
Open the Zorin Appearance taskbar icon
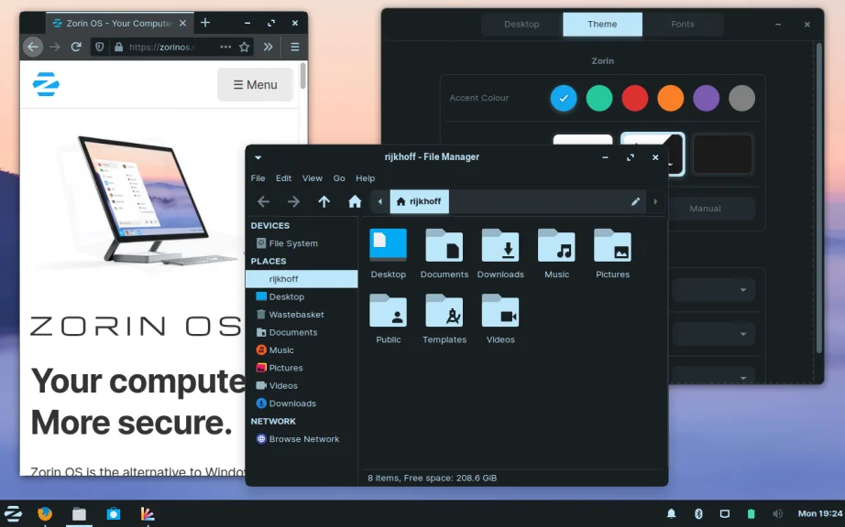point(148,513)
